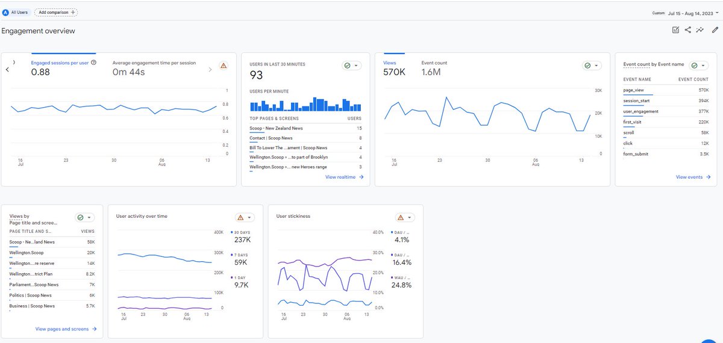The image size is (723, 343).
Task: Click 'Wellington....trict Plan' views row
Action: 52,274
